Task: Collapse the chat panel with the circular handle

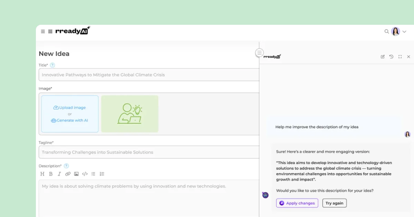Action: [x=259, y=52]
